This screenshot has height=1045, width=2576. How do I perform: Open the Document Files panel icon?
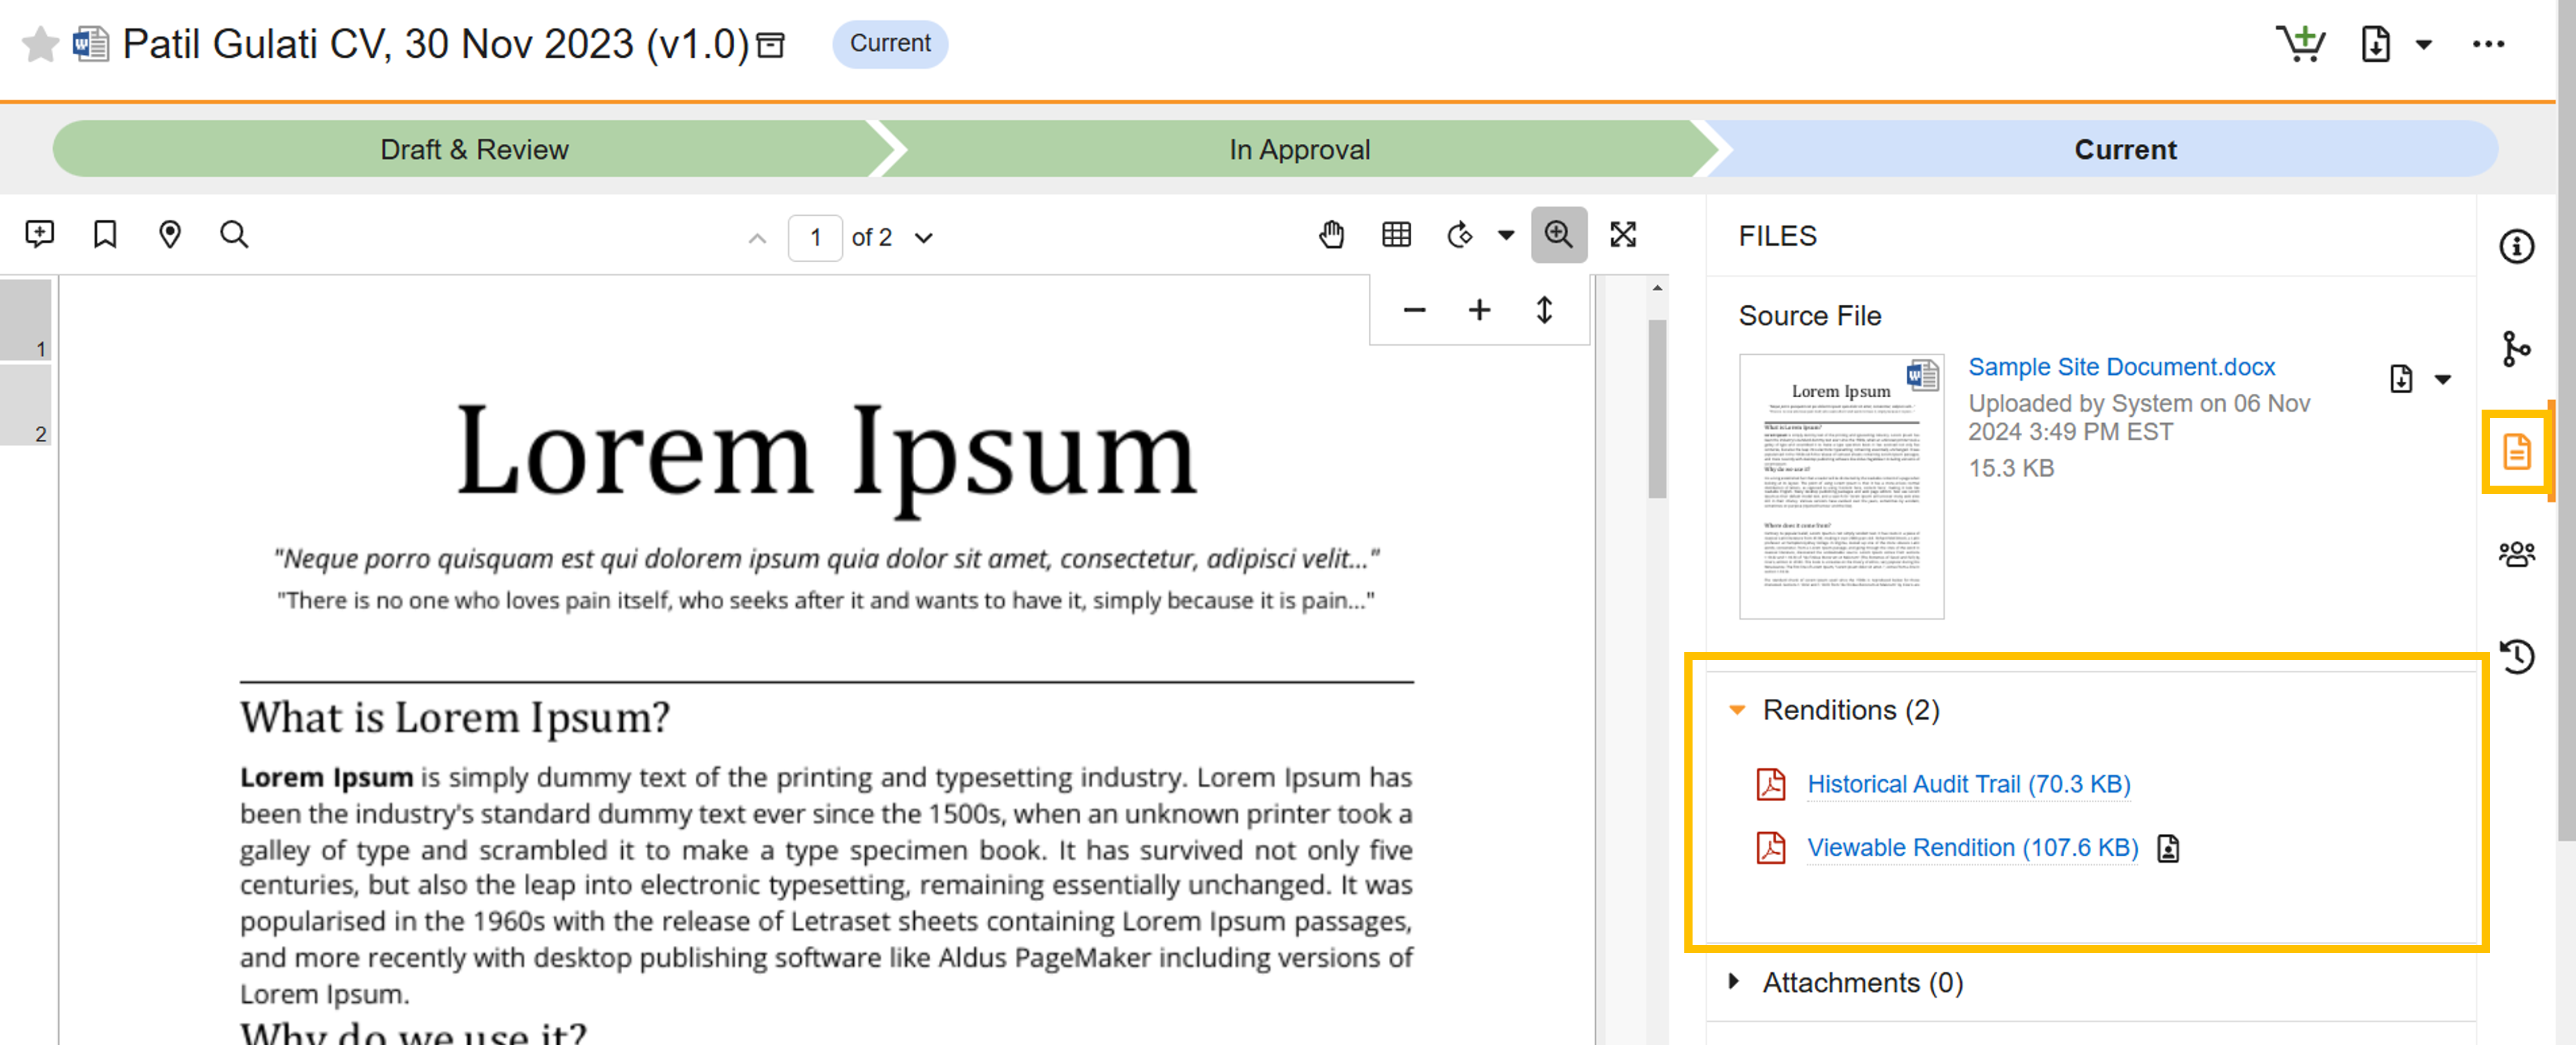tap(2516, 451)
